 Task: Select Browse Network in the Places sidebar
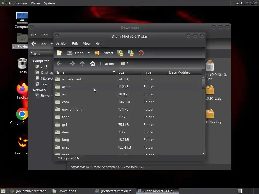(x=44, y=96)
